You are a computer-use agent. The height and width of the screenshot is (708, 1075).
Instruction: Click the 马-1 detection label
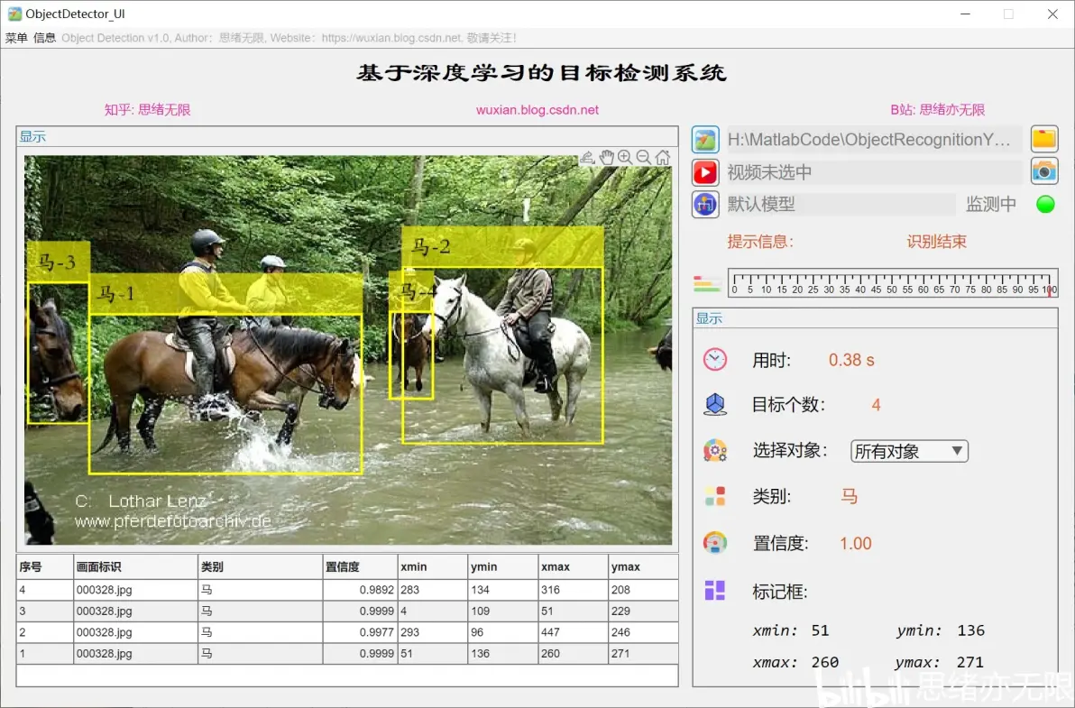point(225,294)
